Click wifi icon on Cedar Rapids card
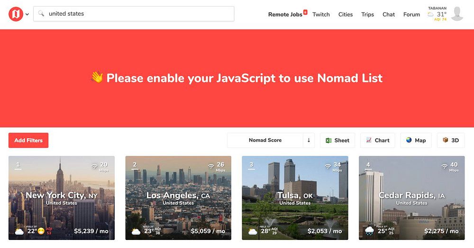This screenshot has width=474, height=248. pos(445,166)
